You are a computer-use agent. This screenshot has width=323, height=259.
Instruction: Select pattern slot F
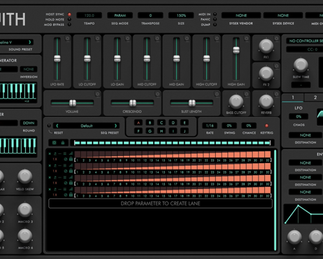tap(138, 131)
